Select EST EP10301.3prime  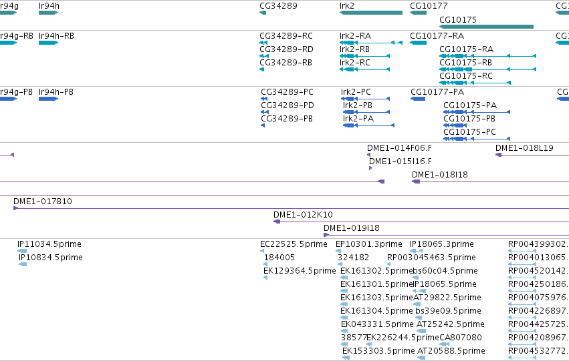369,244
